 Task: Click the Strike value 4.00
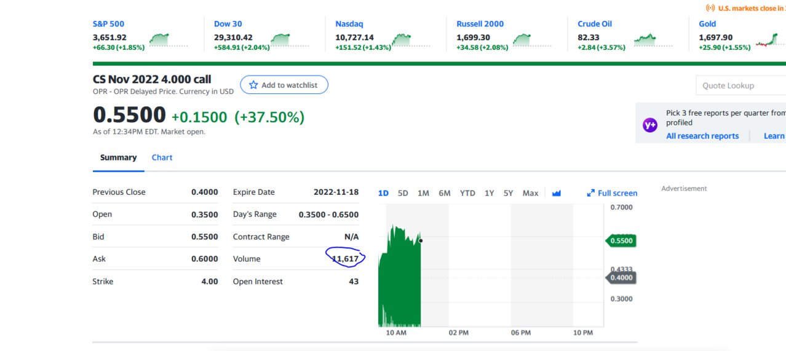(x=210, y=282)
